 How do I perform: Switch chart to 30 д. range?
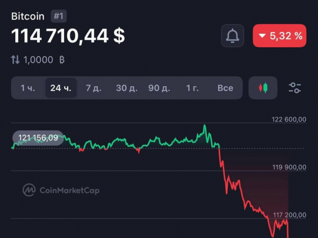(x=126, y=88)
